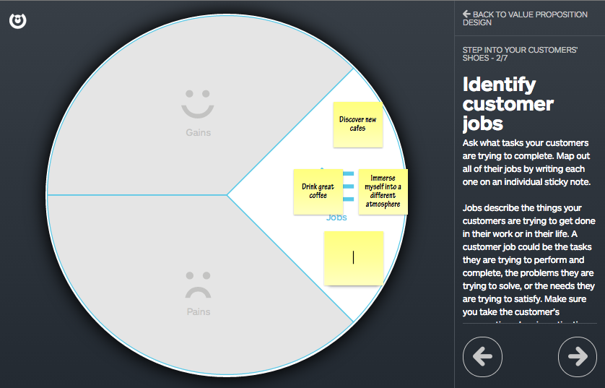Select the "Drink great coffee" sticky note

(x=318, y=191)
